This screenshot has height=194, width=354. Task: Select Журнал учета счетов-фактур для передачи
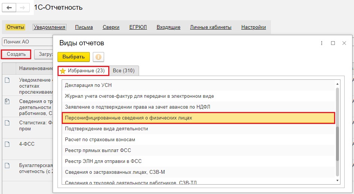click(x=198, y=96)
